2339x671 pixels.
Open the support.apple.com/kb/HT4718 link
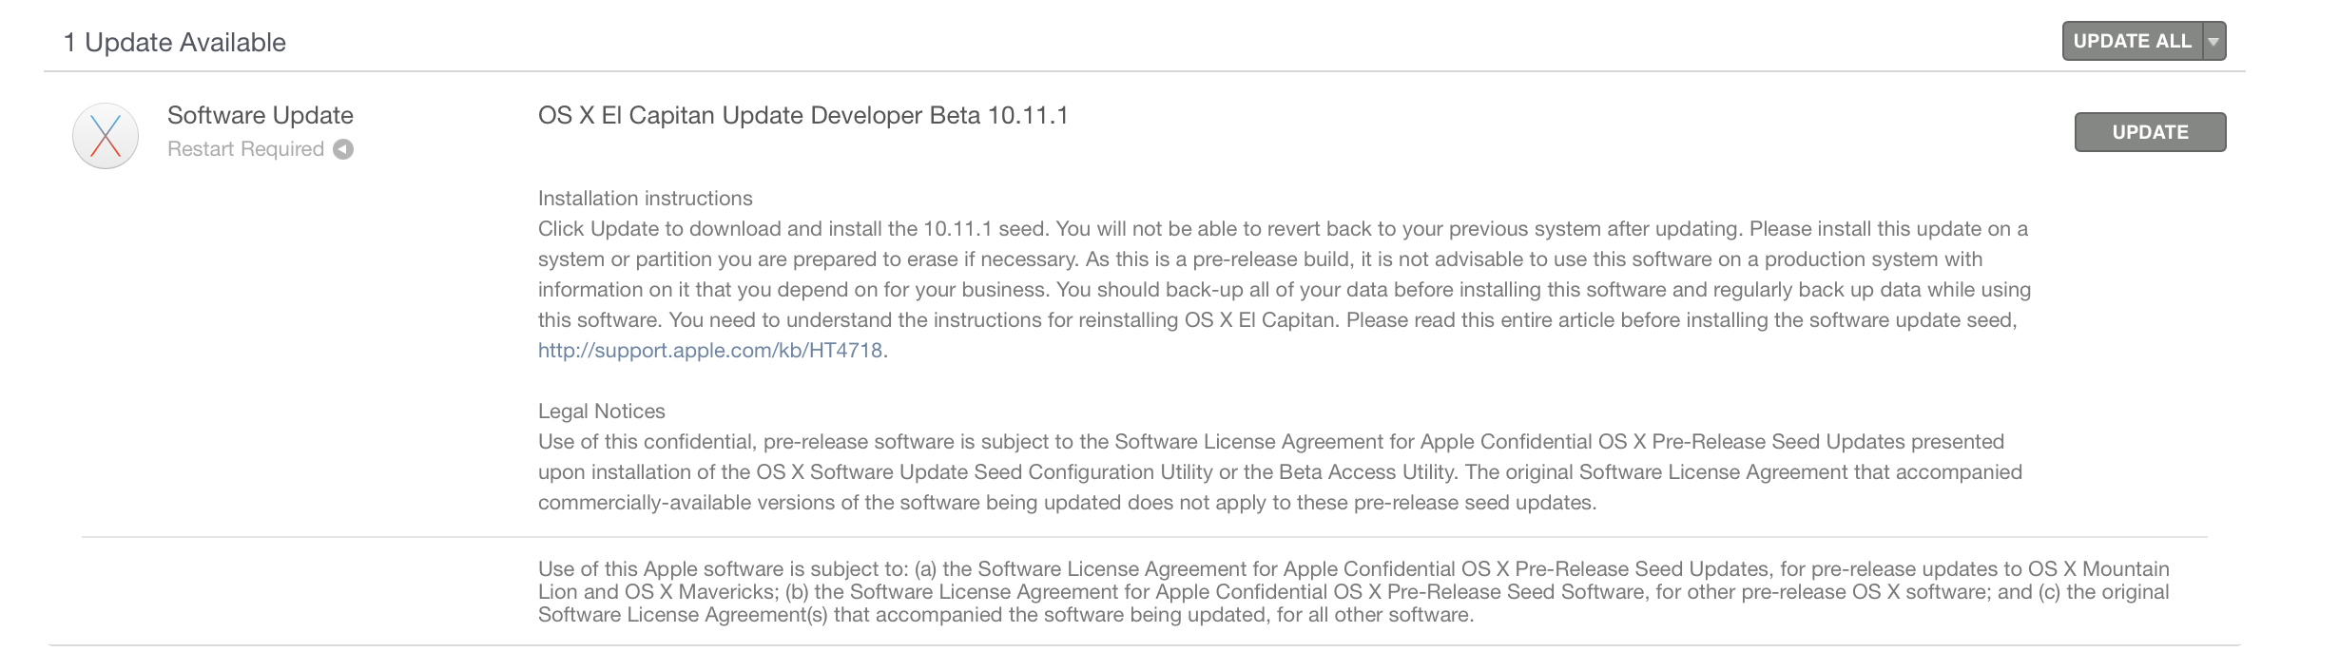coord(710,351)
